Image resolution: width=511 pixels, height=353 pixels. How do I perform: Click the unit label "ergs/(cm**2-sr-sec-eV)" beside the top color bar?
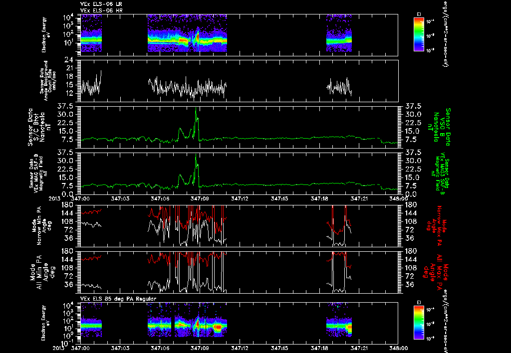(x=445, y=33)
